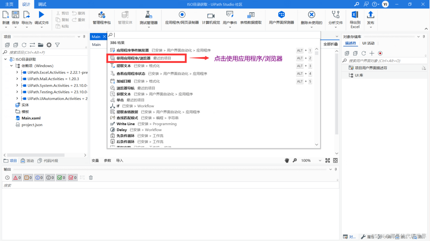This screenshot has width=430, height=241.
Task: Toggle warning messages filter in Output
Action: coord(28,178)
